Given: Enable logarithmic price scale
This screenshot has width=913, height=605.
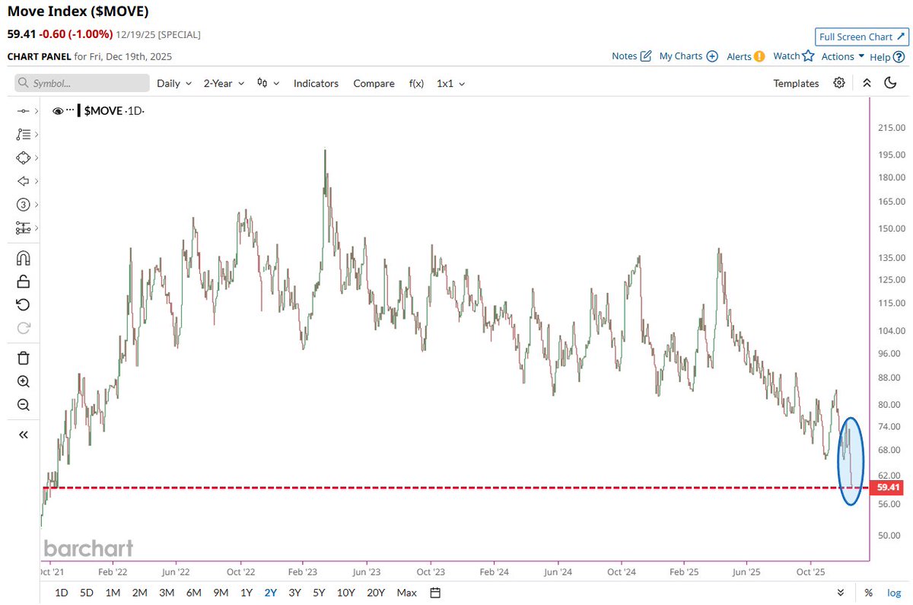Looking at the screenshot, I should point(892,592).
